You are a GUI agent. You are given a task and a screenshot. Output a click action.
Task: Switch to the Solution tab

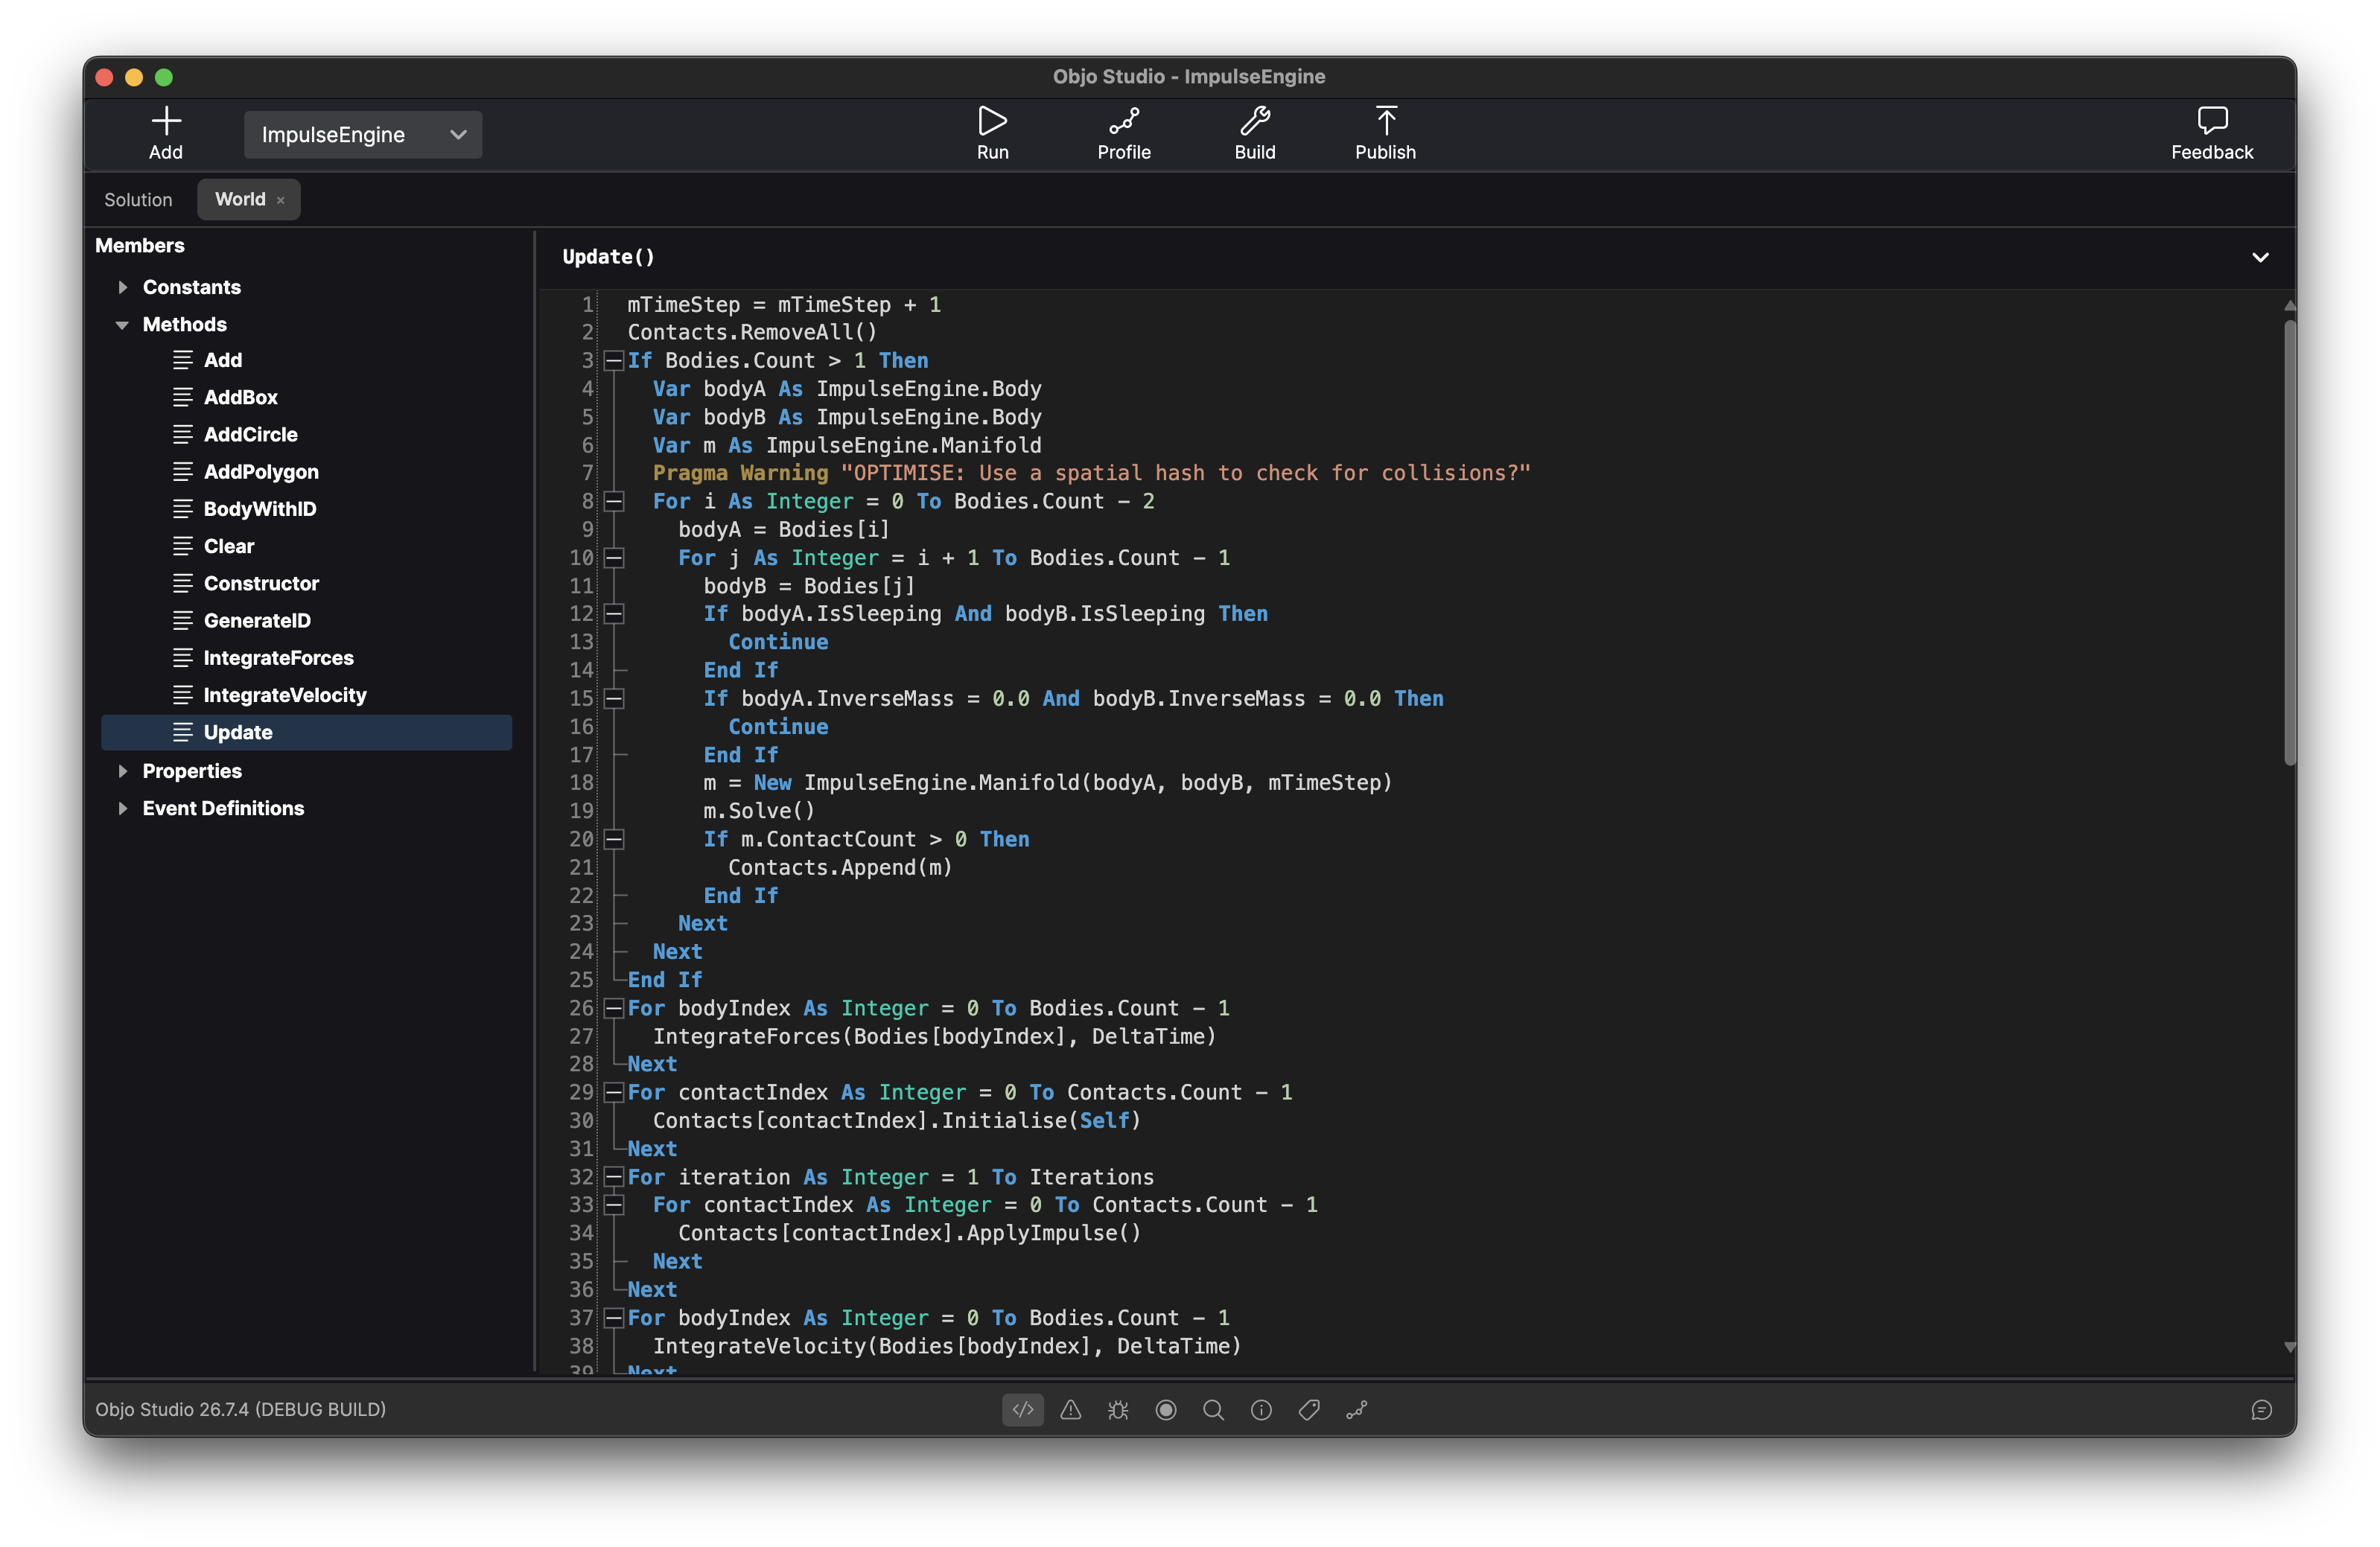point(138,199)
